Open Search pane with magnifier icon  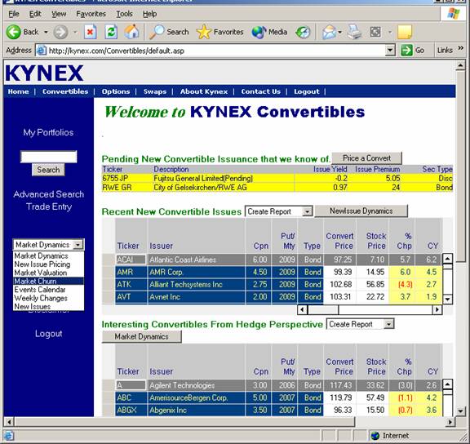[x=157, y=32]
